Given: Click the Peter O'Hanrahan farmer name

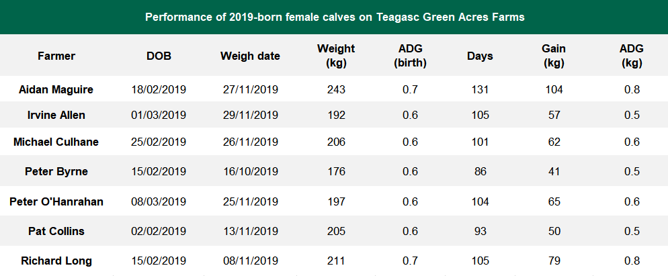Looking at the screenshot, I should (x=56, y=201).
